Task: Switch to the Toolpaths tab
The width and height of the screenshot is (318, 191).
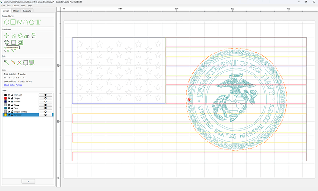Action: click(x=27, y=11)
